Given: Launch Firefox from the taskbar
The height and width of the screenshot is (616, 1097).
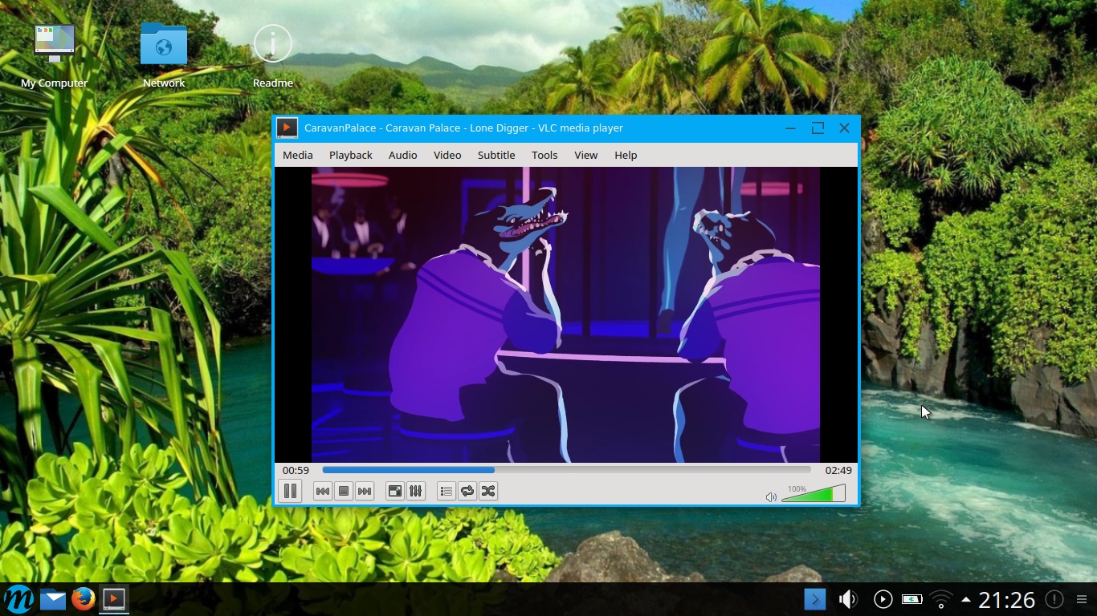Looking at the screenshot, I should pyautogui.click(x=83, y=599).
